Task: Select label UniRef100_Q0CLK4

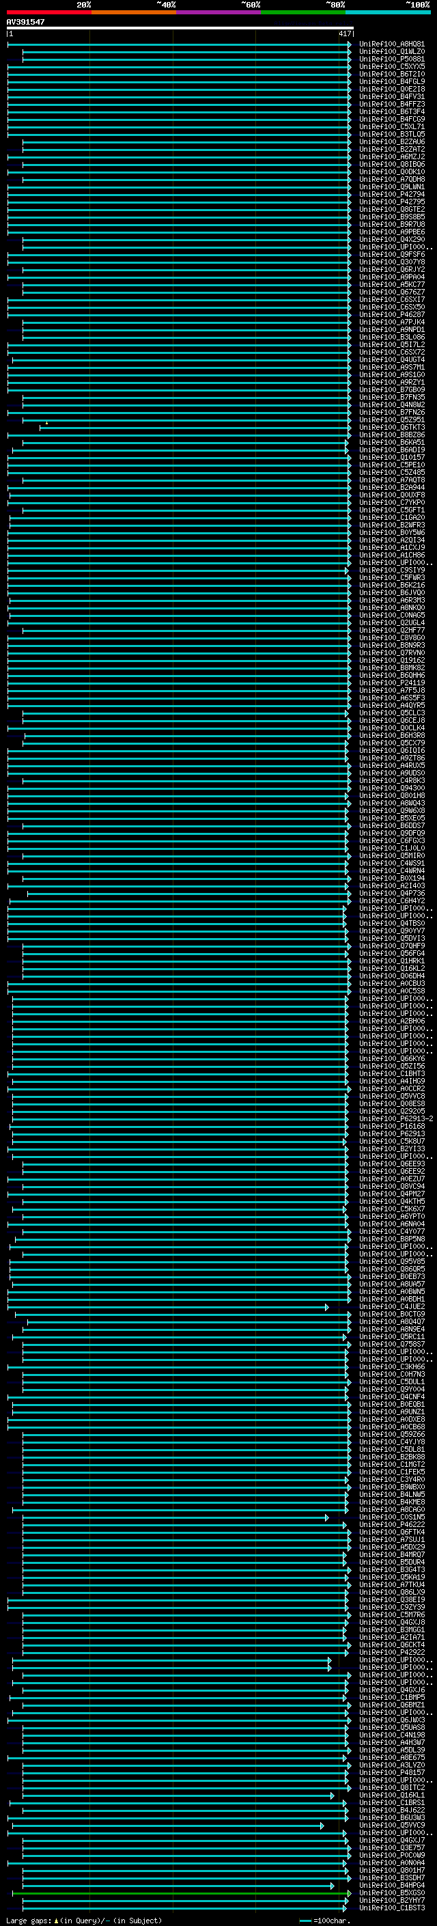Action: coord(391,728)
